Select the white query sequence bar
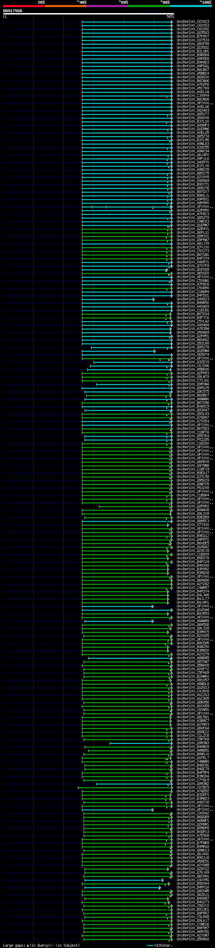The width and height of the screenshot is (215, 948). point(89,14)
